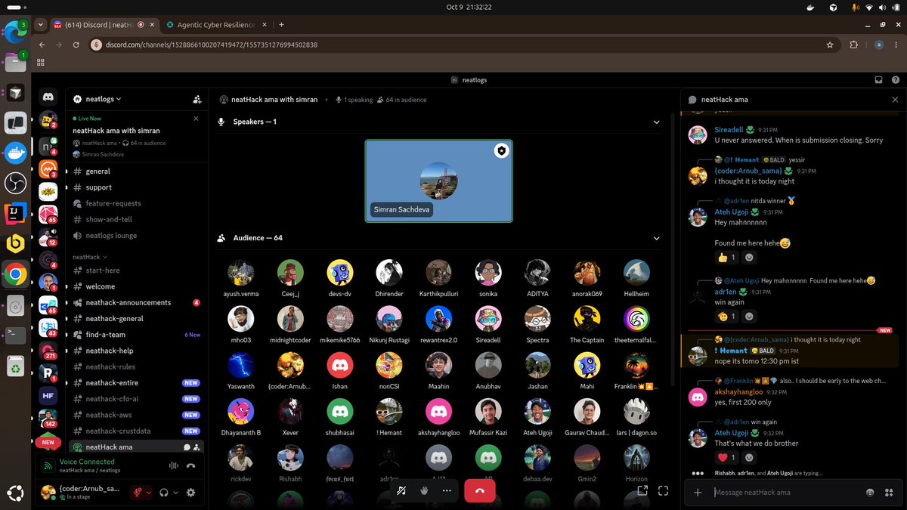
Task: Open the Discord inbox icon
Action: 878,79
